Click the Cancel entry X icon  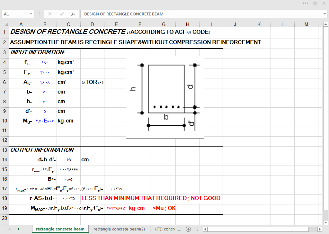tap(50, 14)
